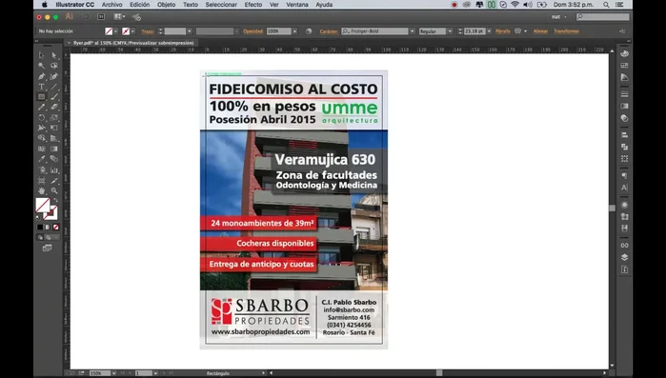The width and height of the screenshot is (666, 378).
Task: Open the Opacidad value dropdown
Action: tap(294, 31)
